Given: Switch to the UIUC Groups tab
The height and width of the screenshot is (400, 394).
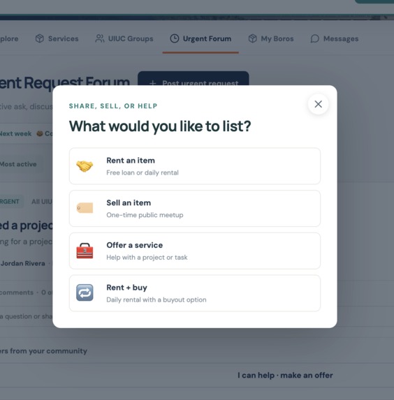Looking at the screenshot, I should click(x=124, y=39).
